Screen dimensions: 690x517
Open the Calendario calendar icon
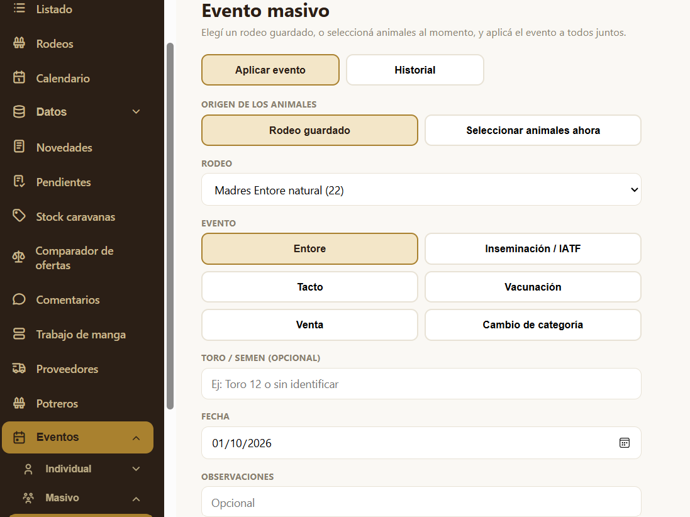pyautogui.click(x=19, y=77)
